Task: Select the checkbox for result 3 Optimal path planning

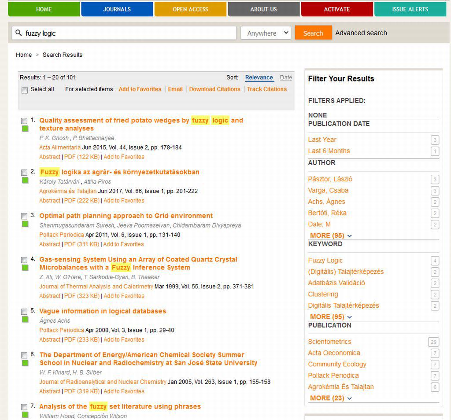Action: (x=25, y=216)
